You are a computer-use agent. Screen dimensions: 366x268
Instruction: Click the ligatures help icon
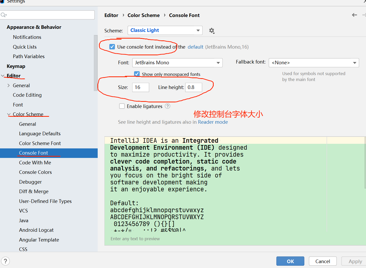(x=168, y=106)
